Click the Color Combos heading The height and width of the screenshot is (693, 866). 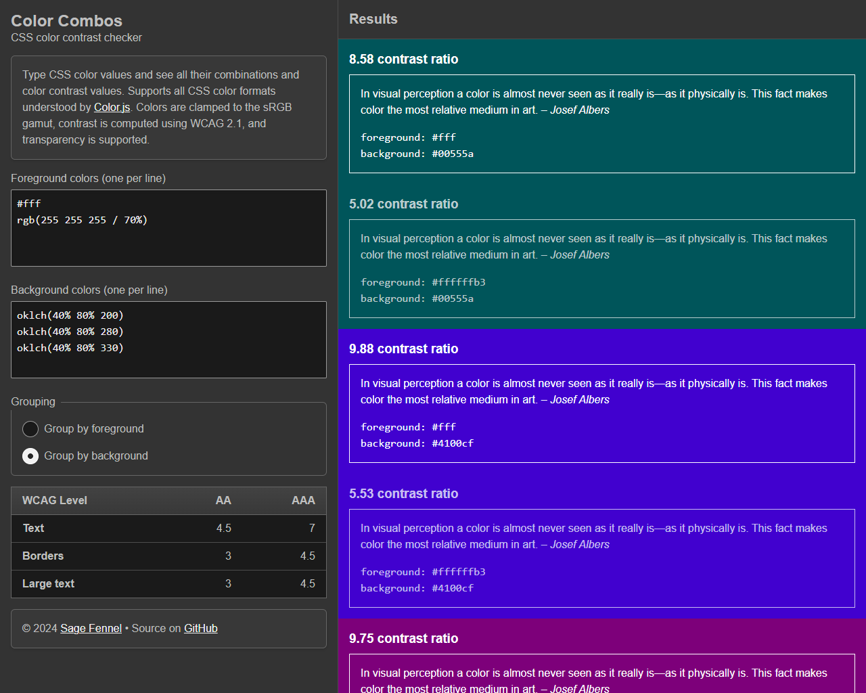click(x=66, y=21)
